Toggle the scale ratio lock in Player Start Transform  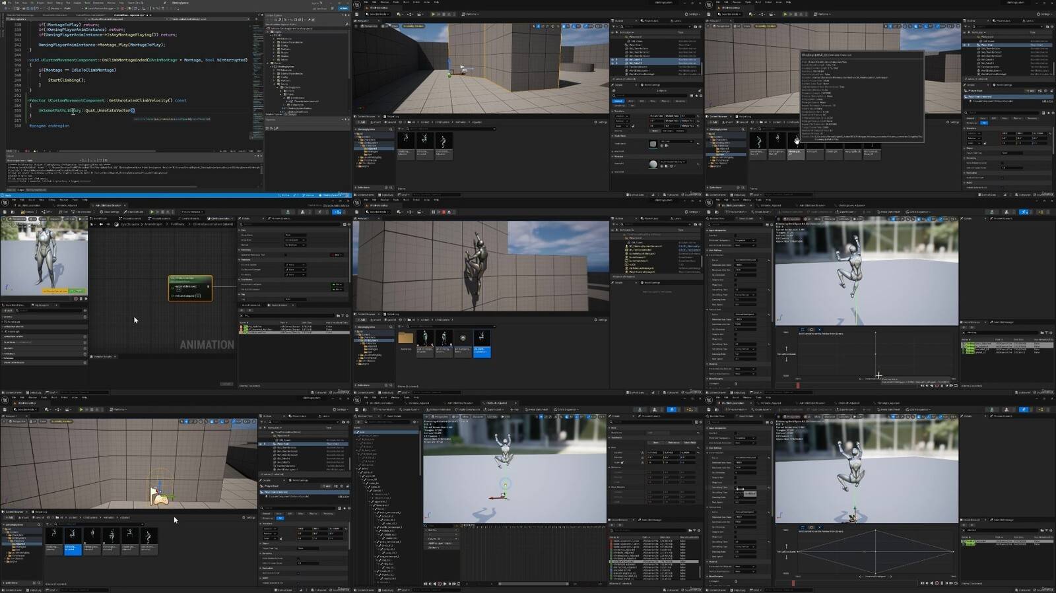point(280,539)
